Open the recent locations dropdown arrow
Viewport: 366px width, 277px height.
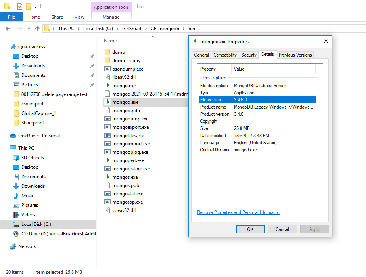[29, 29]
